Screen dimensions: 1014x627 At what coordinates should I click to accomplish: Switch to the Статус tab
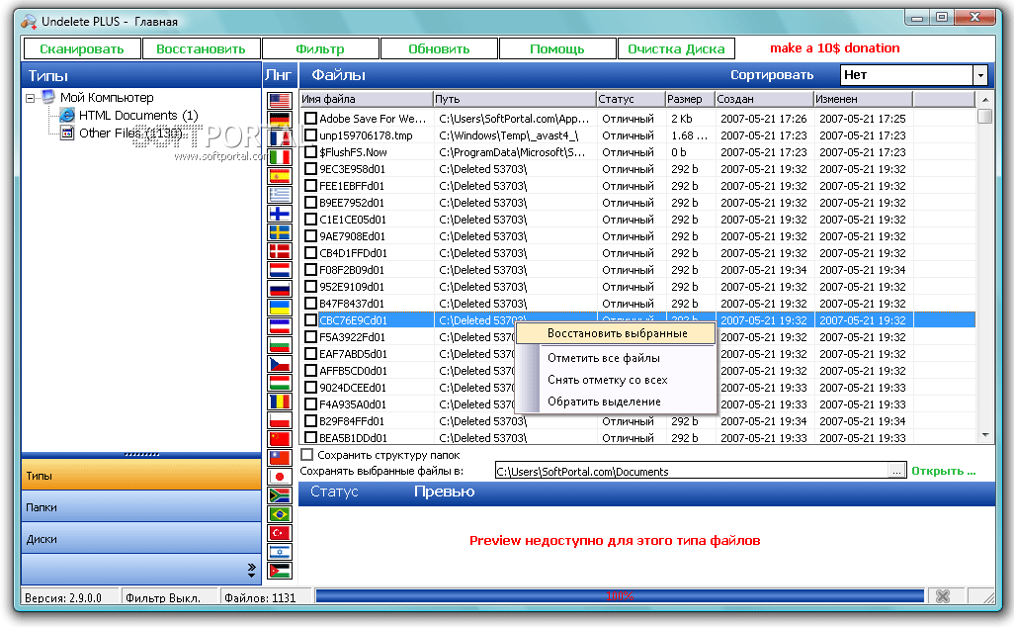334,492
